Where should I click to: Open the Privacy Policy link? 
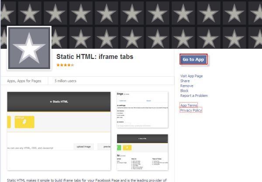click(x=191, y=110)
